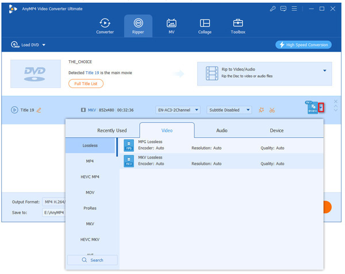Play the Title 19 preview
Image resolution: width=345 pixels, height=274 pixels.
point(14,110)
